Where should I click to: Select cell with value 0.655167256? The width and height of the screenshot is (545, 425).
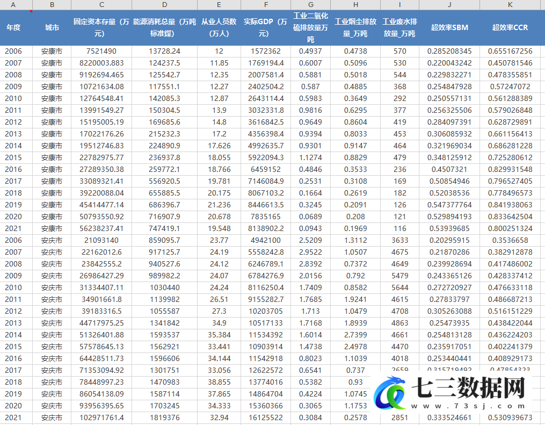pos(510,51)
